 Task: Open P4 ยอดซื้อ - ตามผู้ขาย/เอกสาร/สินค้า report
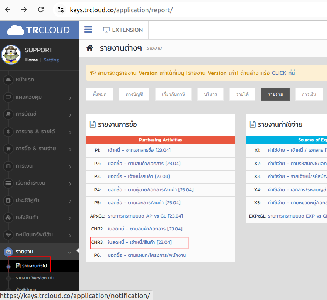[151, 190]
